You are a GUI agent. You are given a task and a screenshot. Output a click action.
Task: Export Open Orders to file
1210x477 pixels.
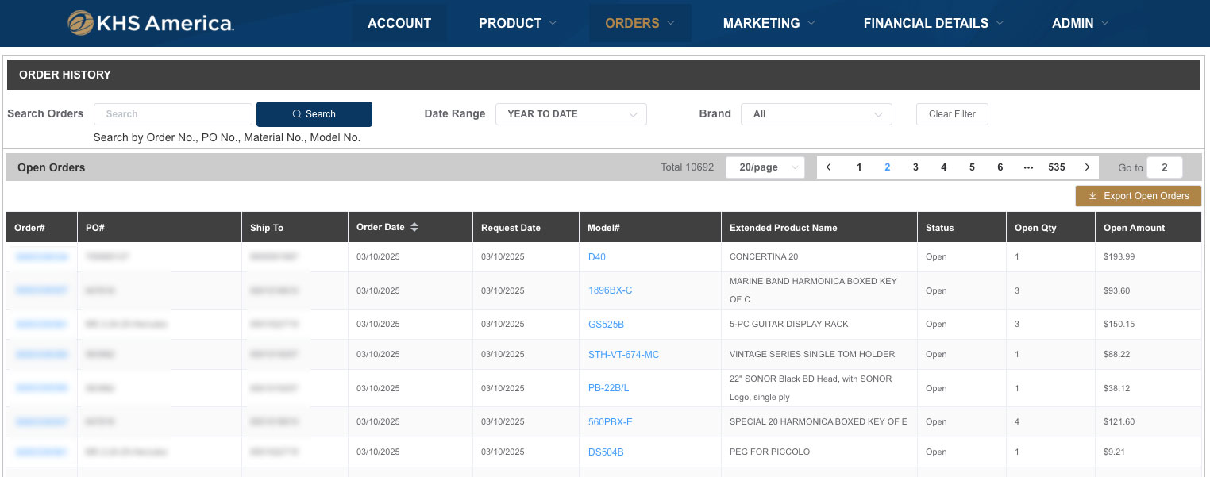(1138, 196)
